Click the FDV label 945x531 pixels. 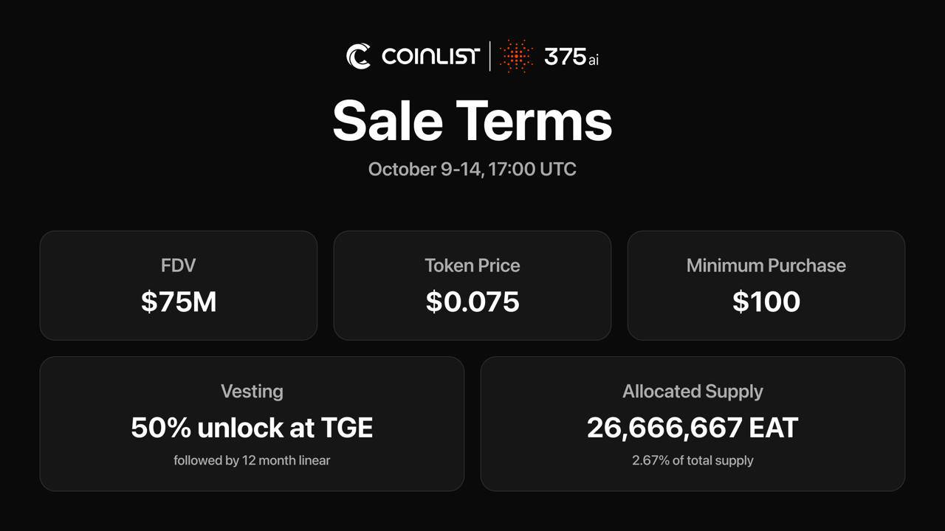(x=178, y=265)
